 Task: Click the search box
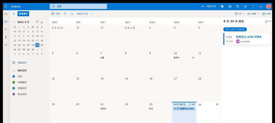(x=78, y=6)
